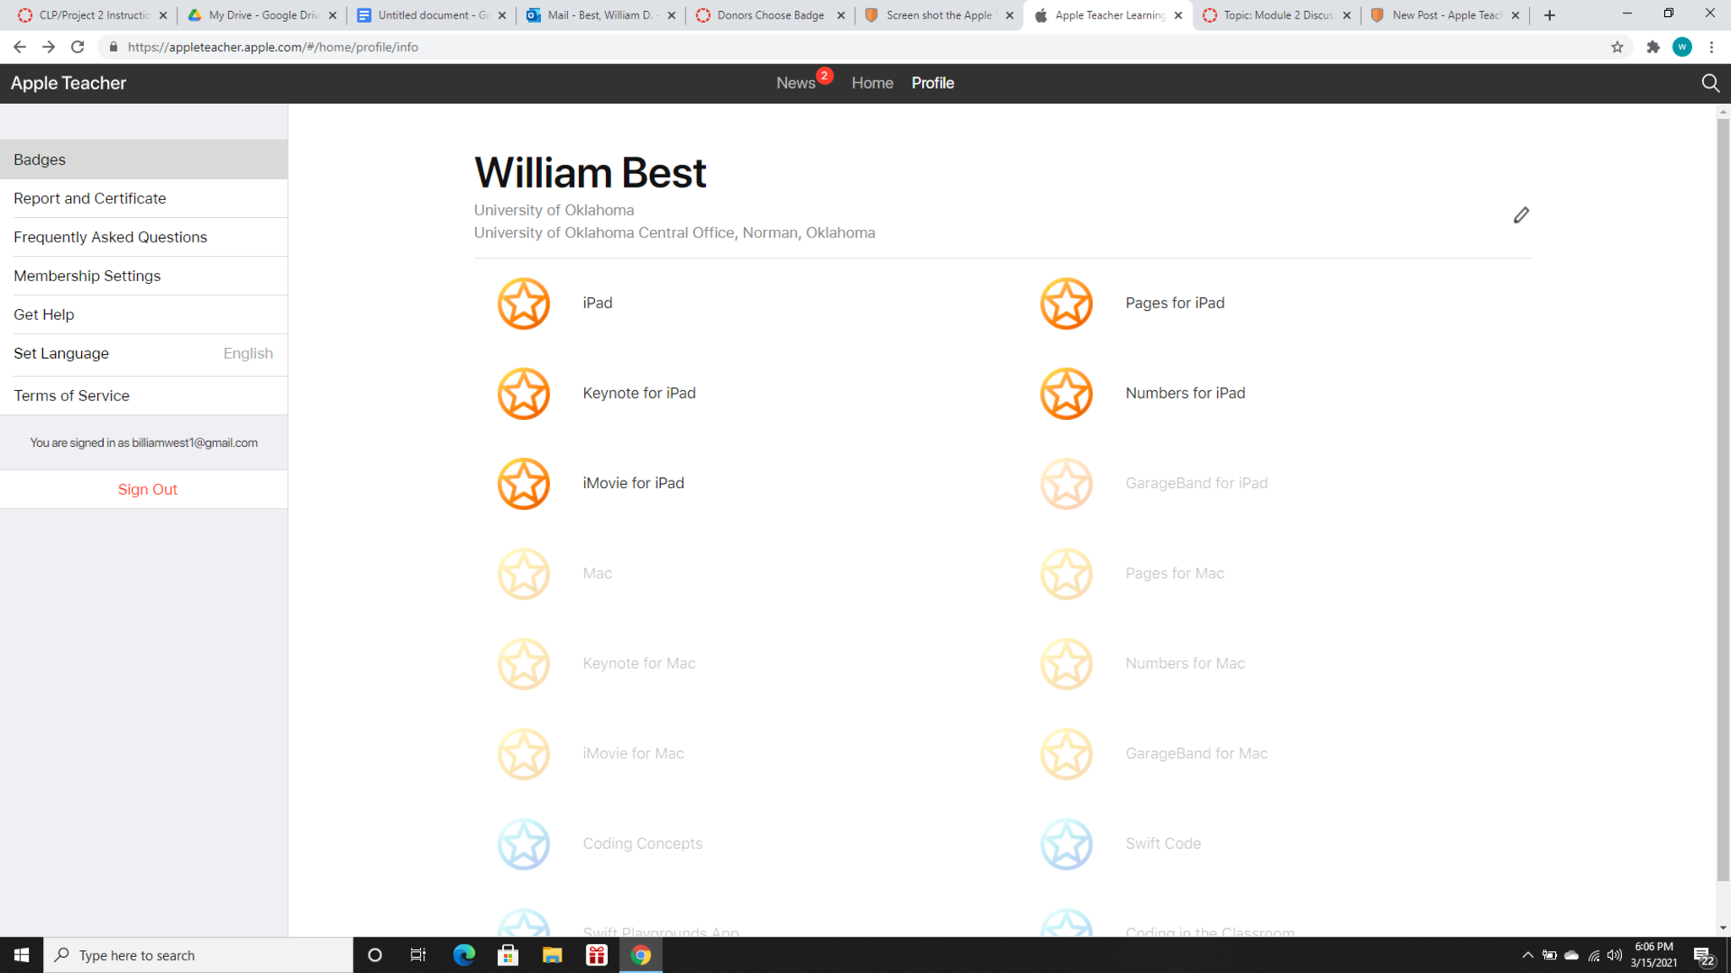
Task: Go to the Home navigation tab
Action: [x=872, y=83]
